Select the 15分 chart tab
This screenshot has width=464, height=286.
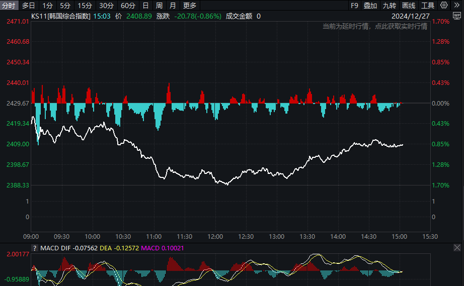pos(85,6)
